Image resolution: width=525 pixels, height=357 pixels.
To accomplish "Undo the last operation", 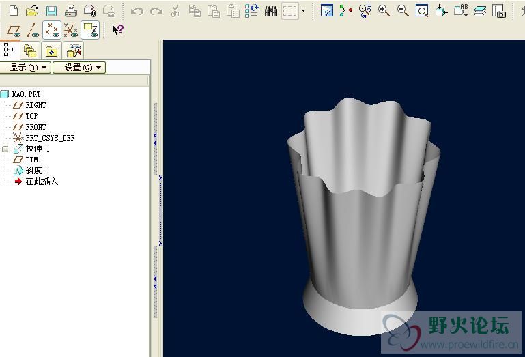I will [x=137, y=12].
